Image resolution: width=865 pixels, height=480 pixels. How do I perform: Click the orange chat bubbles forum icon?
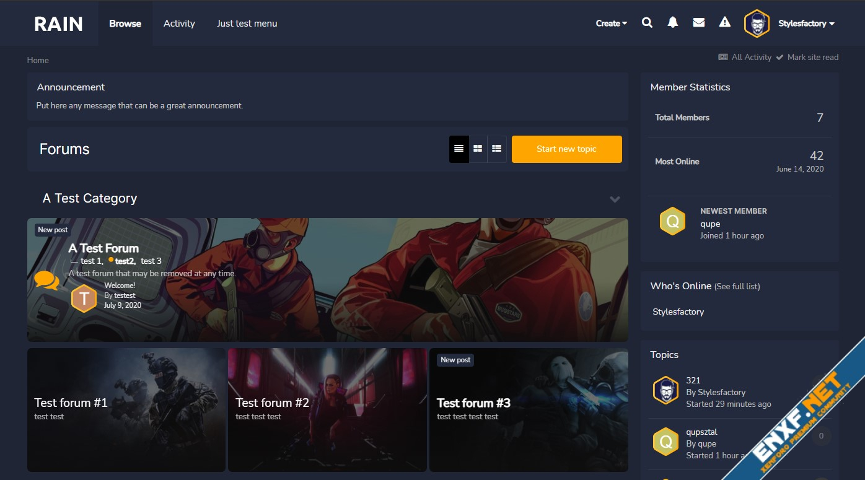pos(46,281)
